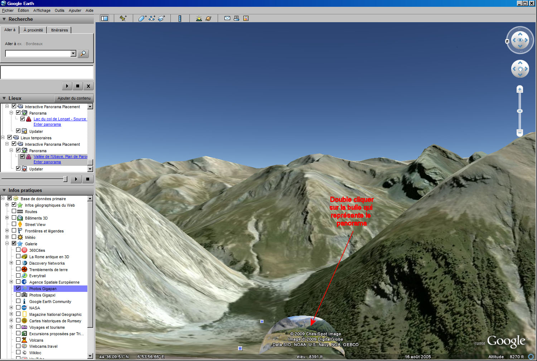Switch to the À proximité tab
The width and height of the screenshot is (537, 361).
click(33, 30)
